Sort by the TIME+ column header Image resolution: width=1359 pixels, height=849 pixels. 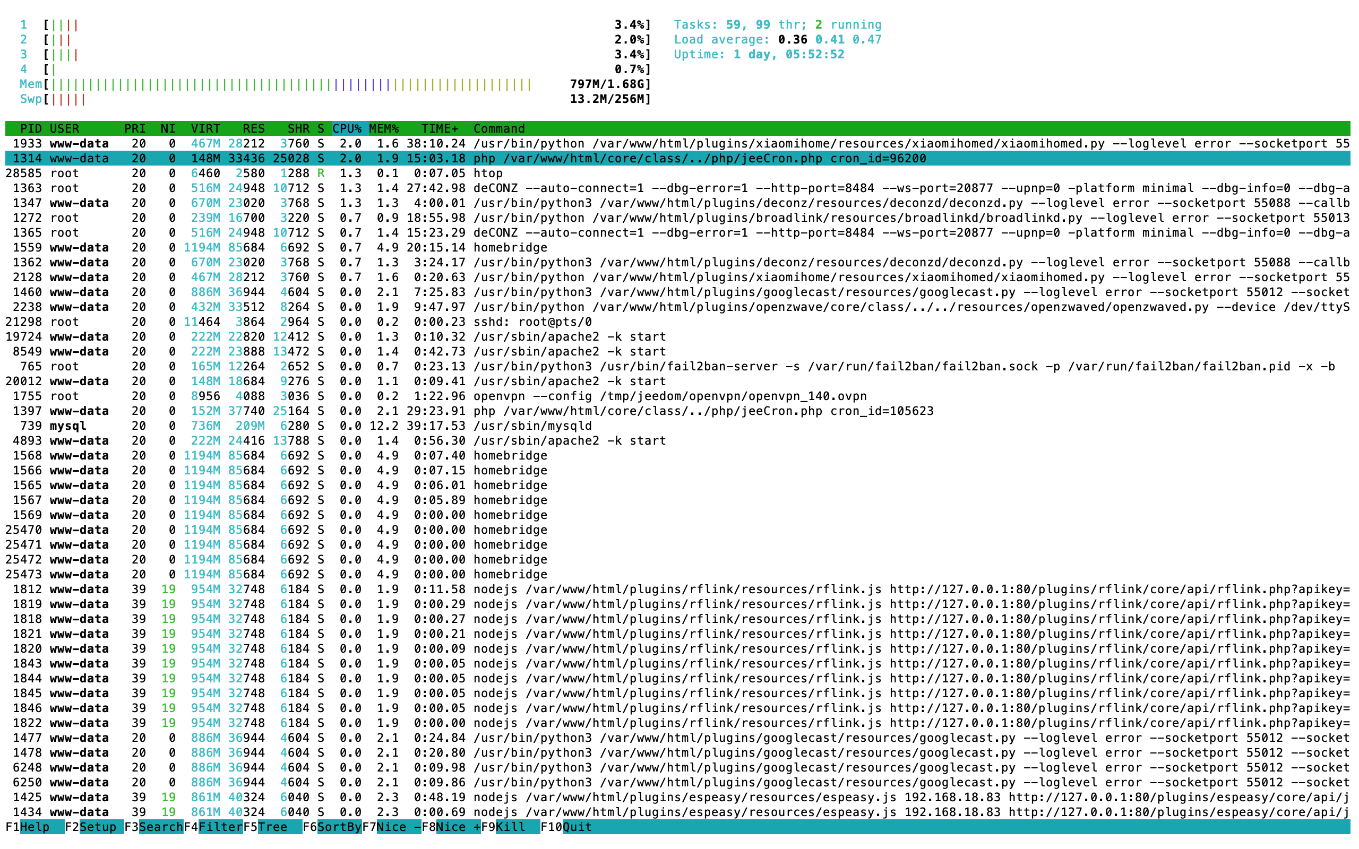point(440,128)
